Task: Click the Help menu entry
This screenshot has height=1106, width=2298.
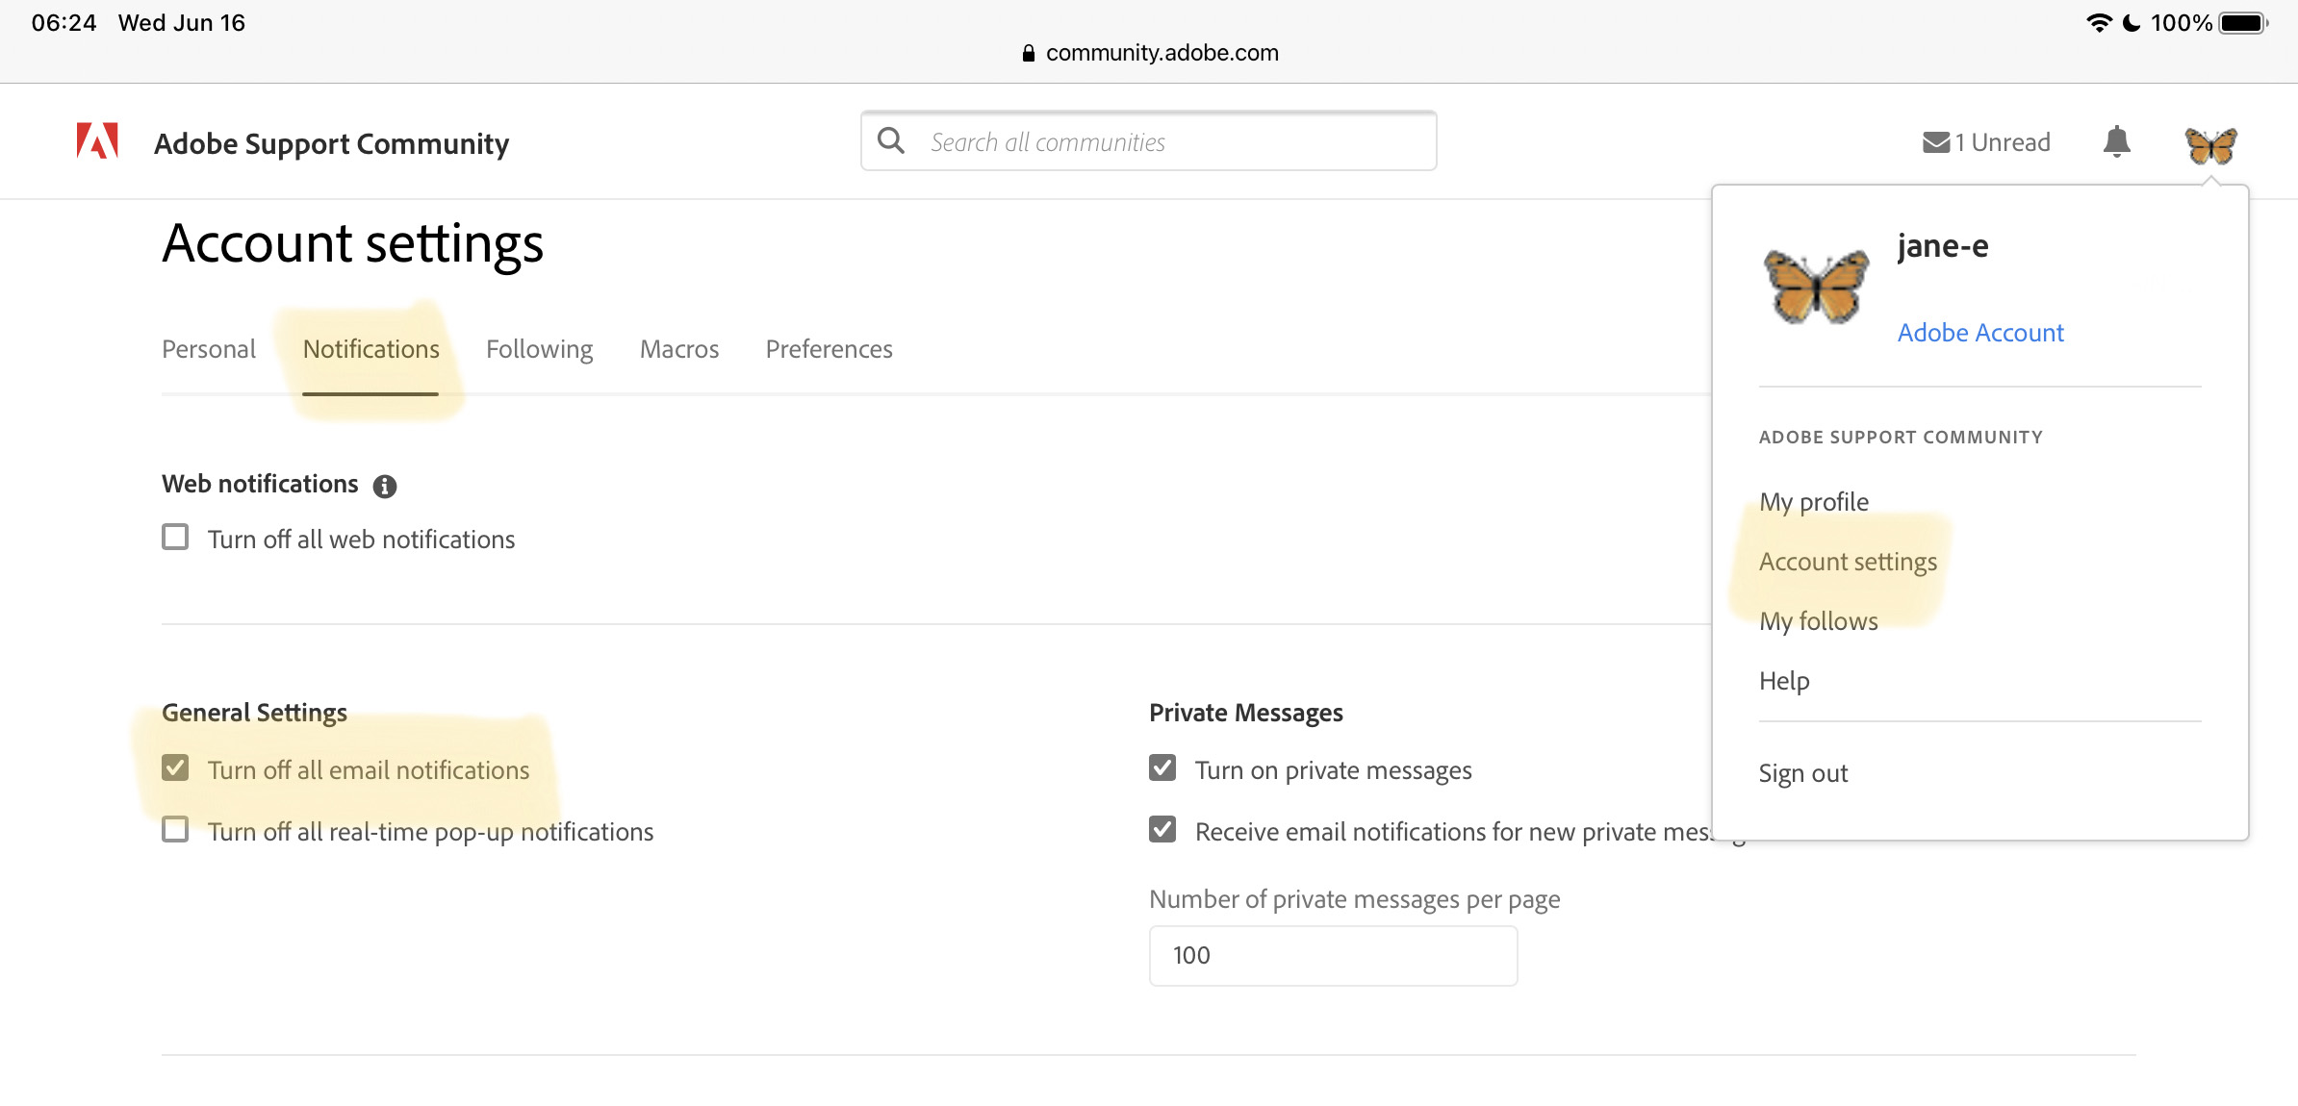Action: pyautogui.click(x=1784, y=680)
